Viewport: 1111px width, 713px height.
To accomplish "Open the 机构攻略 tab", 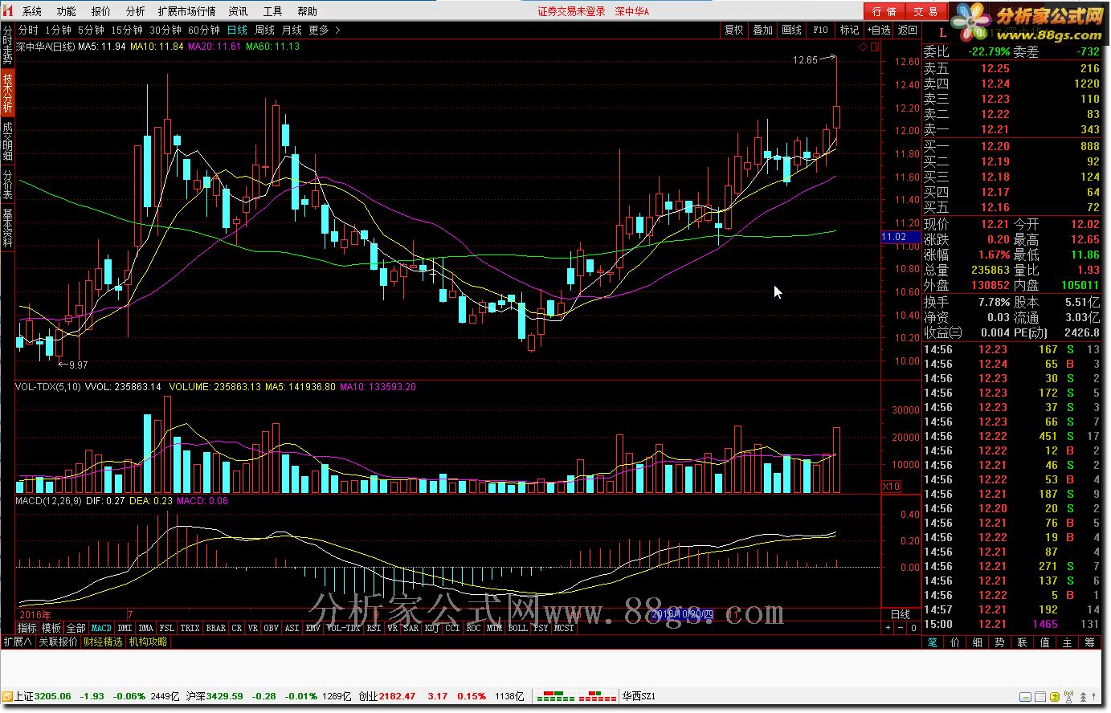I will [x=148, y=642].
